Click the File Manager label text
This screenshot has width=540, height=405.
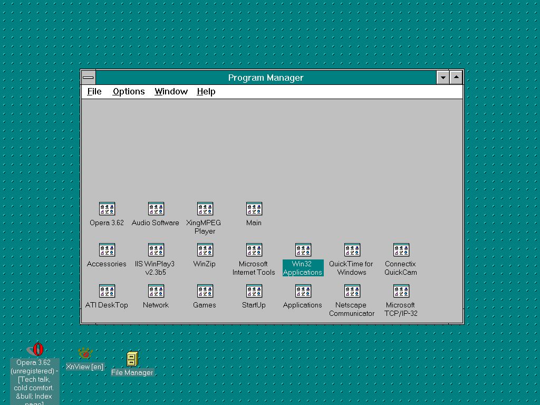point(132,373)
